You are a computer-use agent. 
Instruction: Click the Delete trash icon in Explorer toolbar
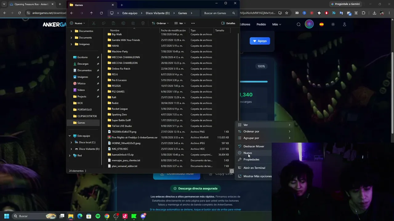143,23
